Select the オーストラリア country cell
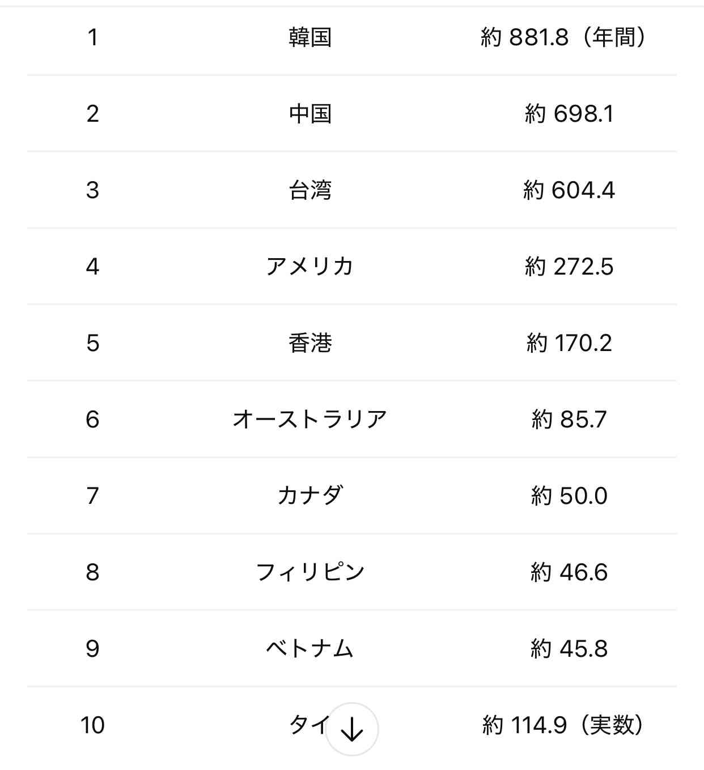Screen dimensions: 704x770 coord(310,420)
